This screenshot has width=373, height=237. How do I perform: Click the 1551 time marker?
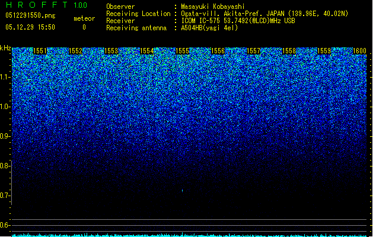(40, 51)
